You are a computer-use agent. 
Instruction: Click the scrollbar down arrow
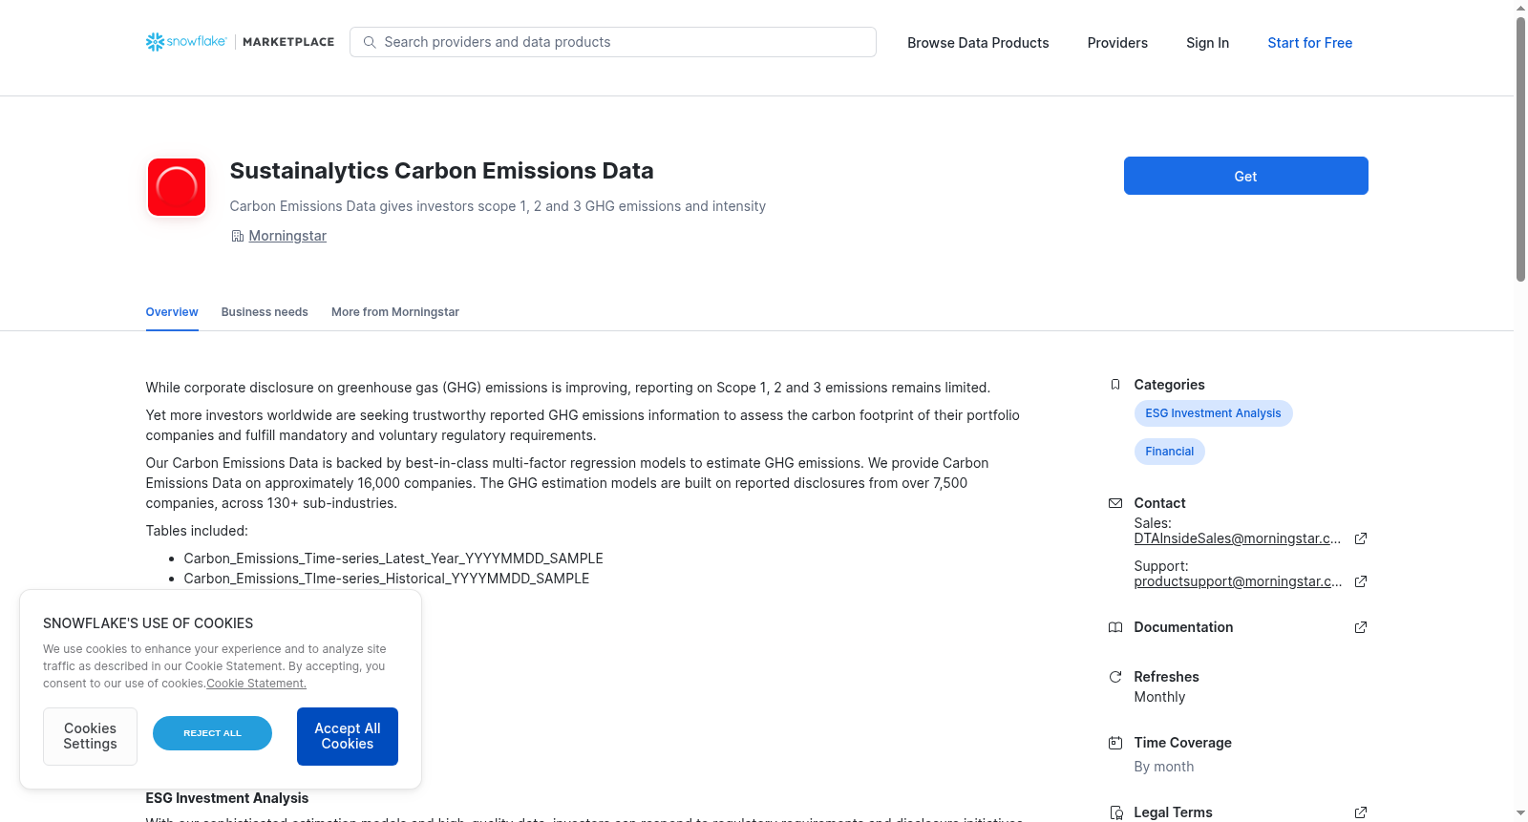coord(1520,813)
